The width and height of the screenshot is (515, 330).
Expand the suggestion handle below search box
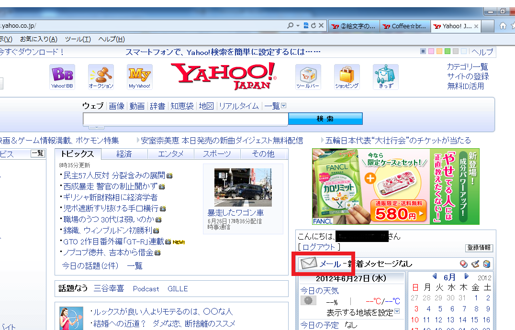coord(96,127)
